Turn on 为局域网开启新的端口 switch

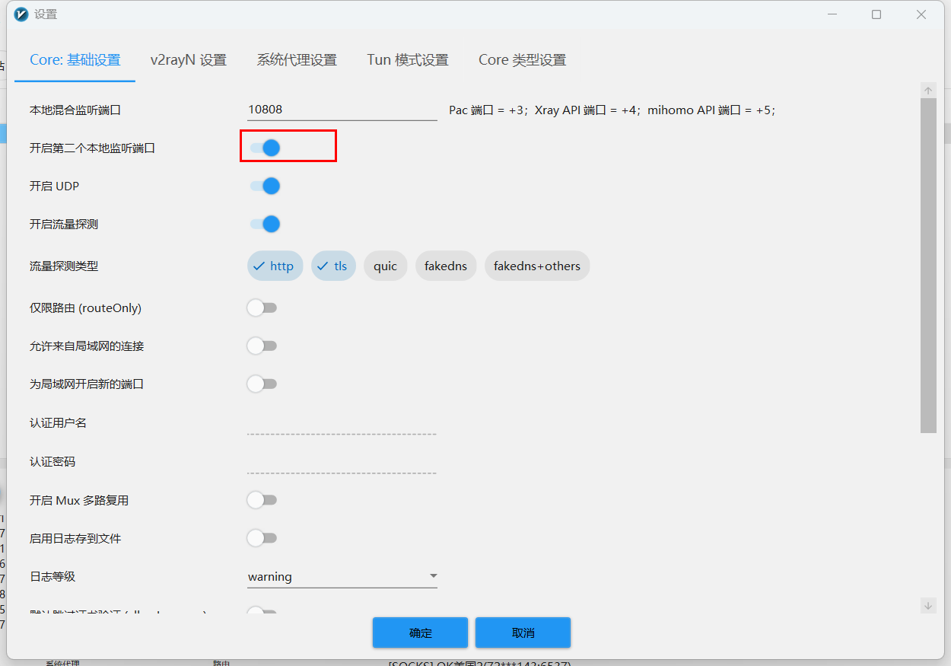262,384
